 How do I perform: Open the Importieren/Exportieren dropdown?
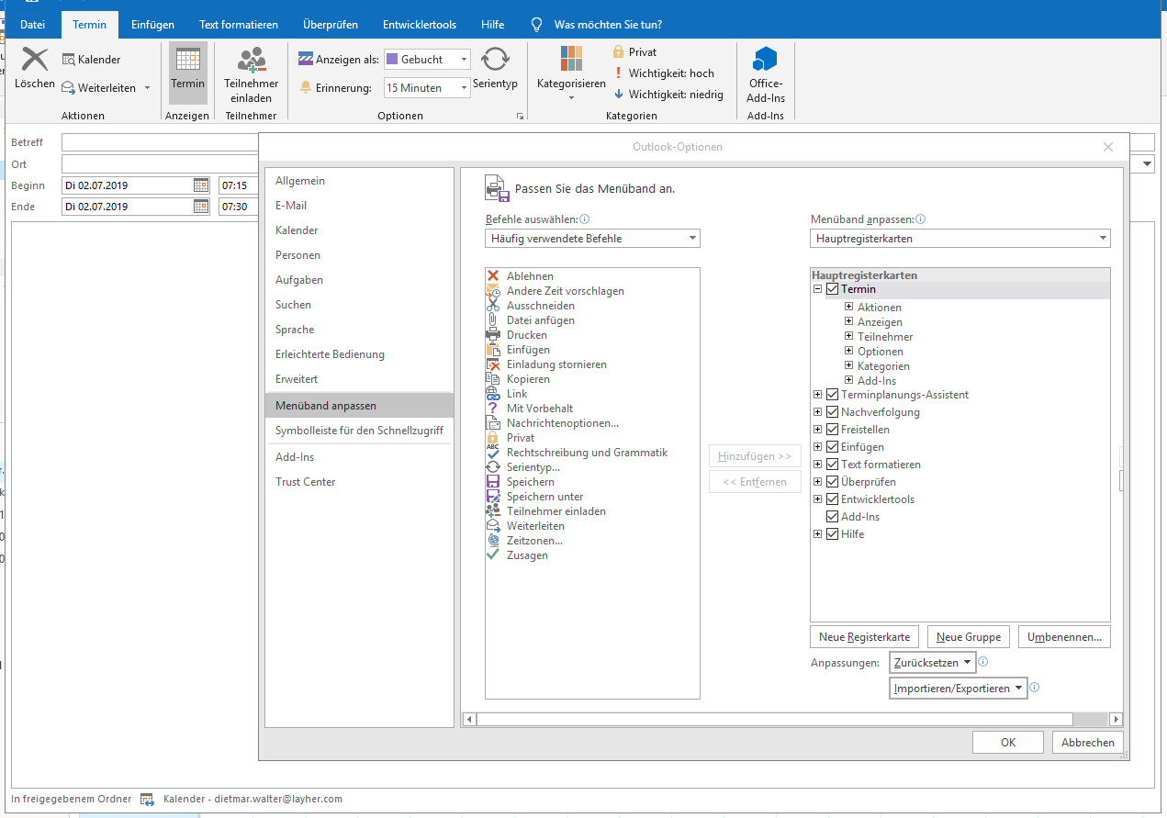(x=958, y=689)
